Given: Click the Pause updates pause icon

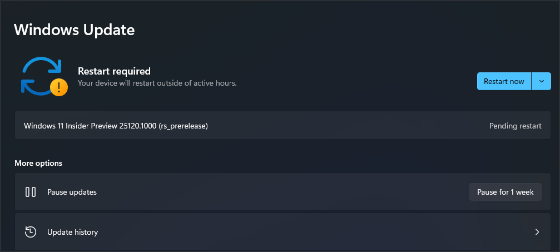Looking at the screenshot, I should coord(31,192).
